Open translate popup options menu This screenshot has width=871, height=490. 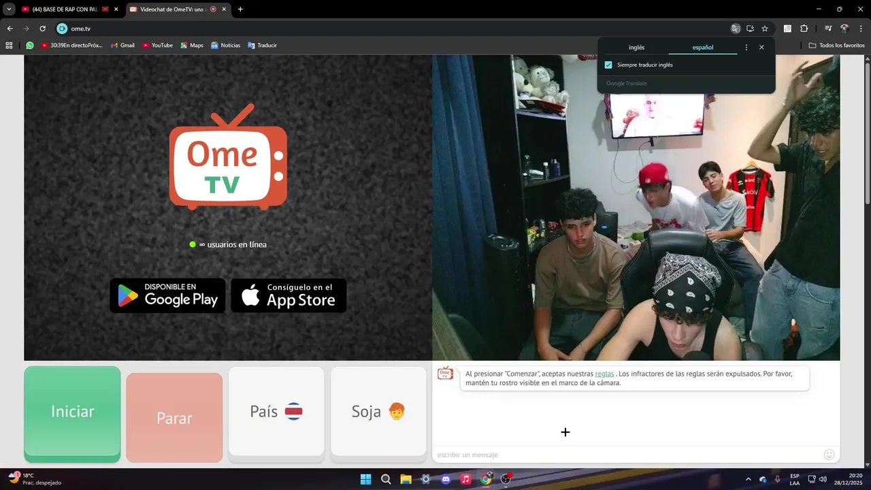pos(746,48)
